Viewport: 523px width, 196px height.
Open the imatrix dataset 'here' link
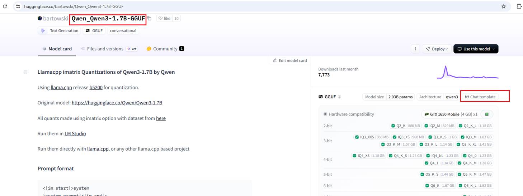[x=161, y=118]
